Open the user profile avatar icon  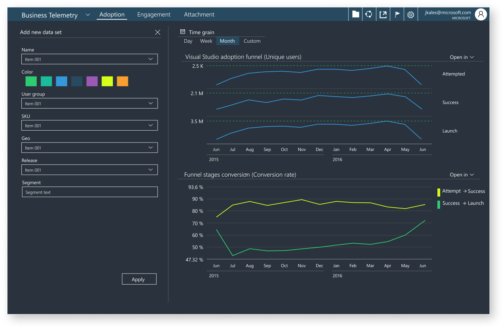click(x=481, y=14)
